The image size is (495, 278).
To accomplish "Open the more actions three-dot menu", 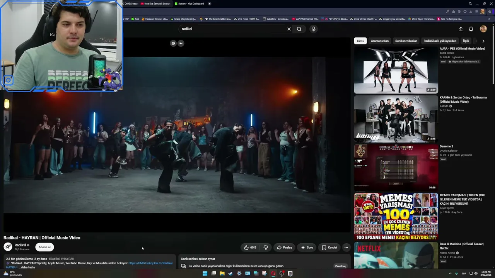I will coord(346,247).
